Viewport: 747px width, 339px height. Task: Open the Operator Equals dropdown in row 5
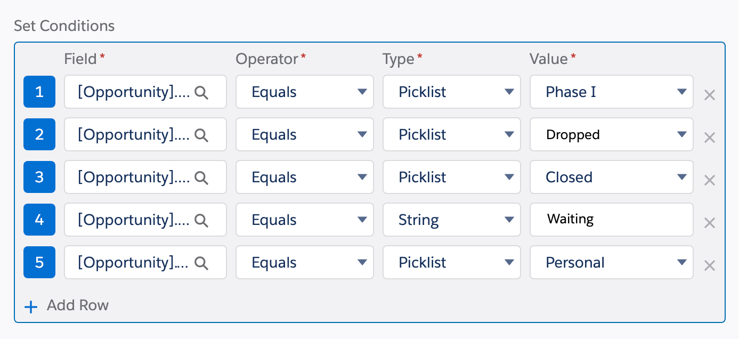[304, 262]
